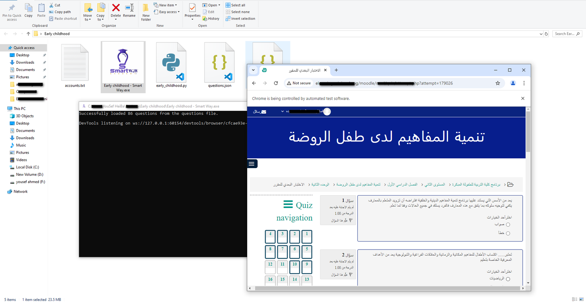Click the Rename icon in the ribbon
Screen dimensions: 586x303
click(129, 10)
